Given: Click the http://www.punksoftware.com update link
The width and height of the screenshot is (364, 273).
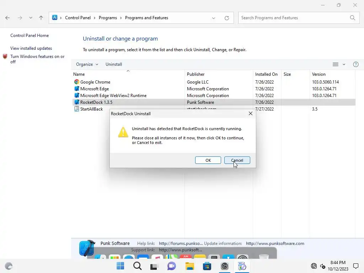Looking at the screenshot, I should tap(275, 243).
